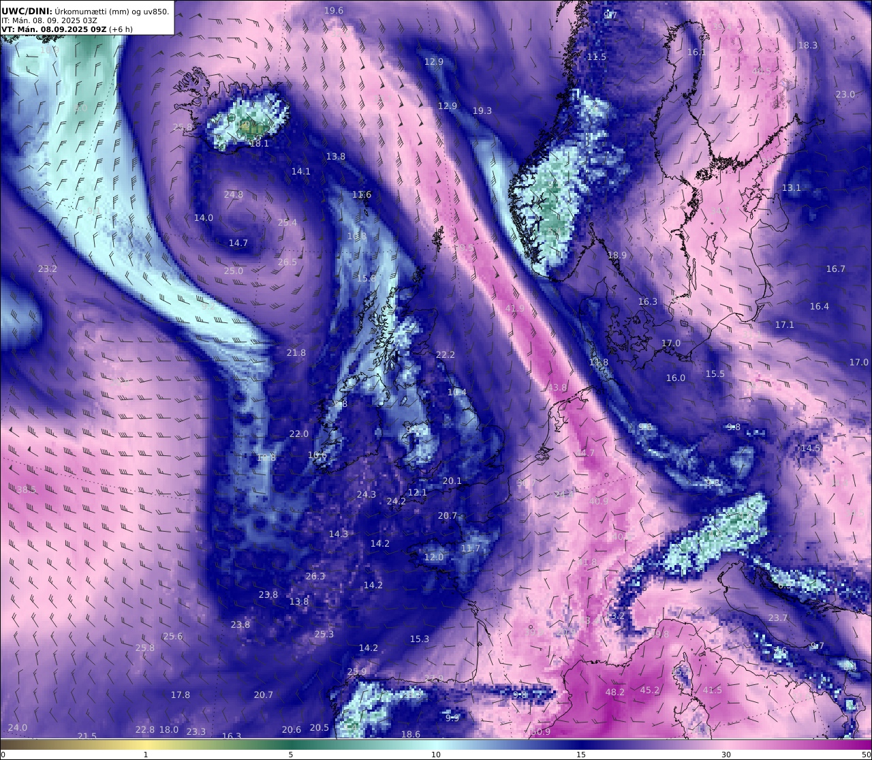Select the 41.5 map value
This screenshot has height=760, width=872.
pyautogui.click(x=712, y=690)
